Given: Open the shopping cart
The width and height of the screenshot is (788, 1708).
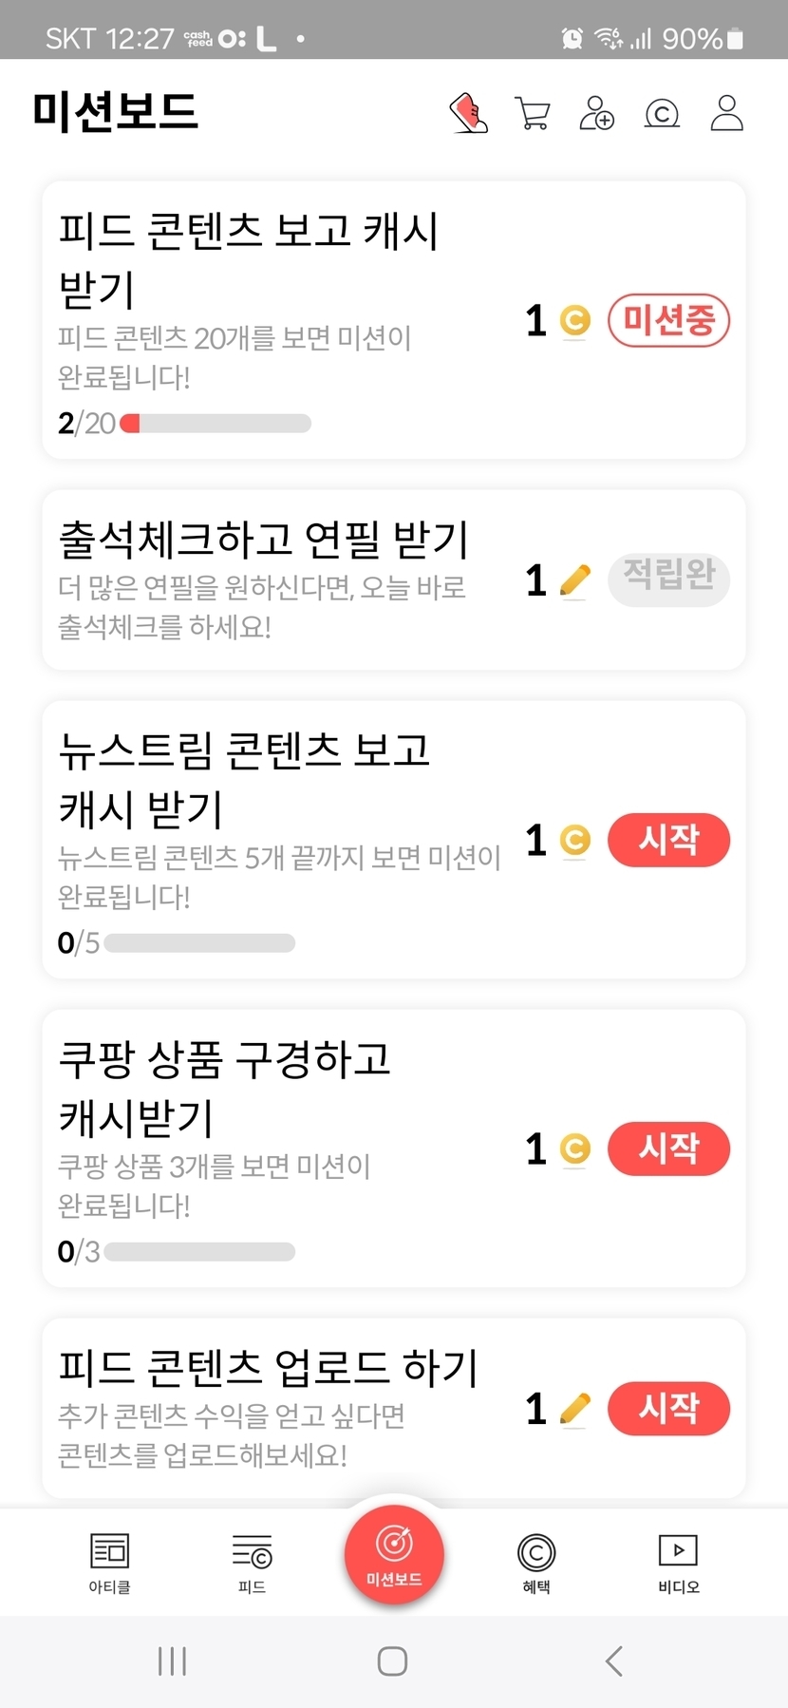Looking at the screenshot, I should pyautogui.click(x=533, y=113).
